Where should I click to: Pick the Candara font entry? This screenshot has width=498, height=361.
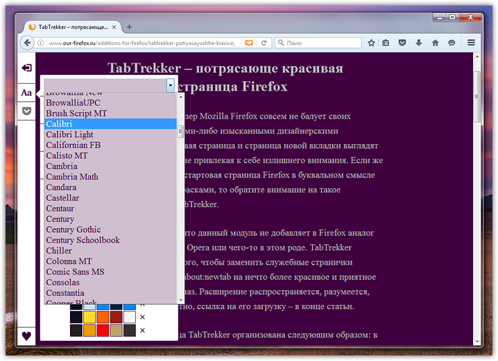[110, 187]
